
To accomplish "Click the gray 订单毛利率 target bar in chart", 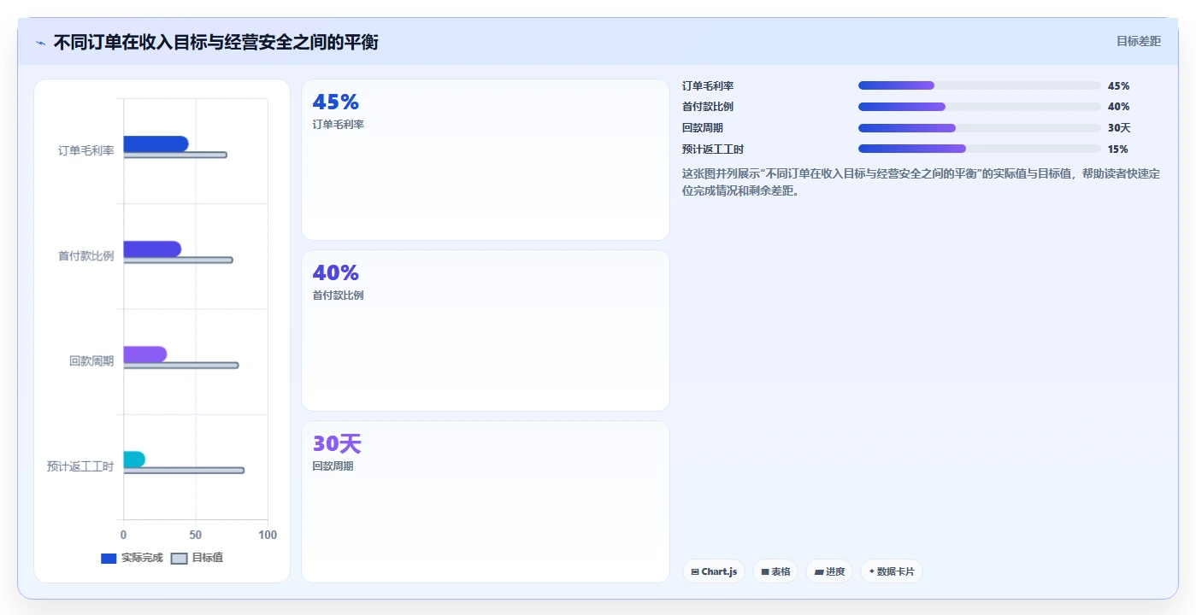I will [175, 155].
